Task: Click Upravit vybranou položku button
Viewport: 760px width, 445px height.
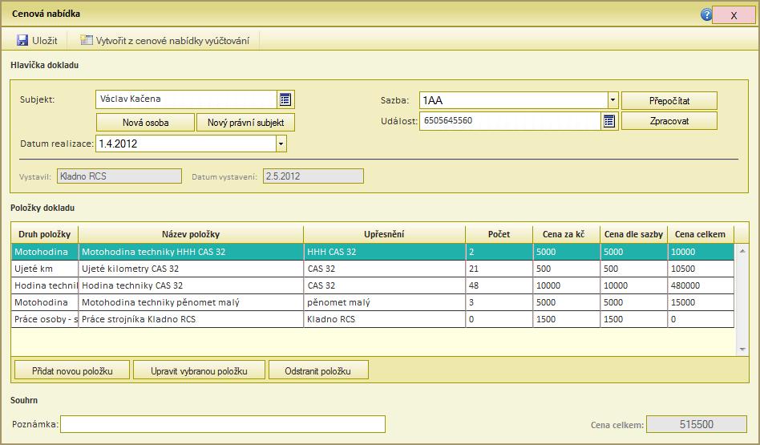Action: pyautogui.click(x=199, y=370)
